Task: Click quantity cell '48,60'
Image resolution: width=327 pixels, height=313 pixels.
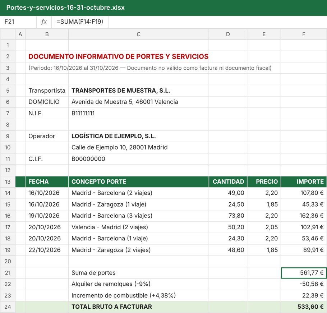Action: pyautogui.click(x=228, y=250)
